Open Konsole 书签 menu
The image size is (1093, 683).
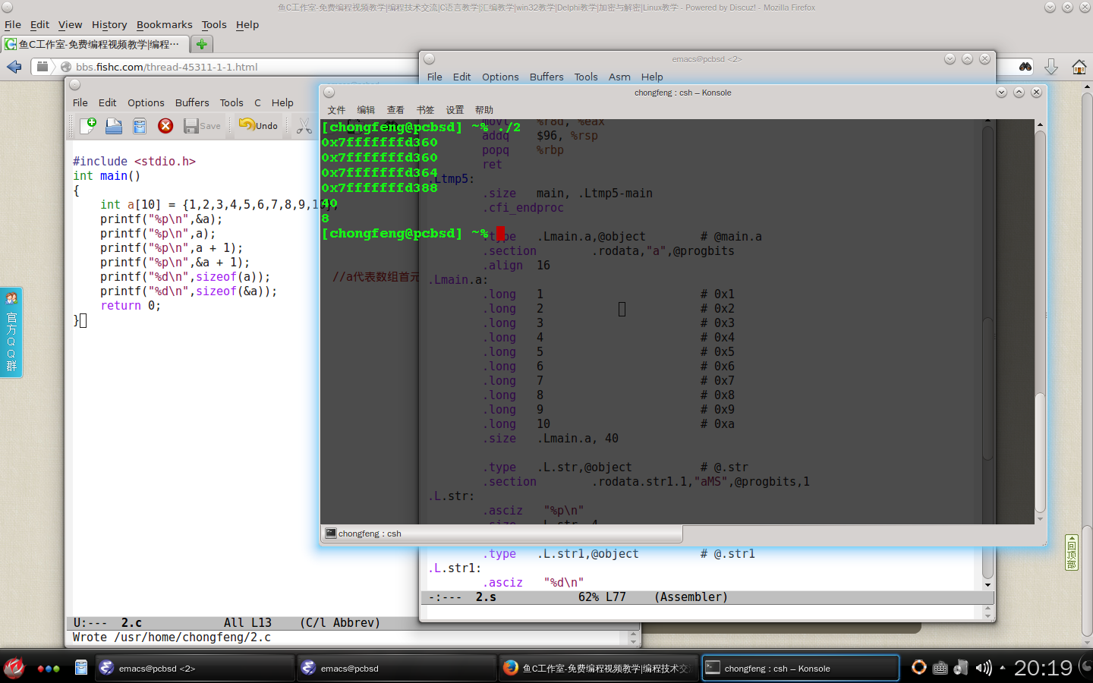(425, 110)
